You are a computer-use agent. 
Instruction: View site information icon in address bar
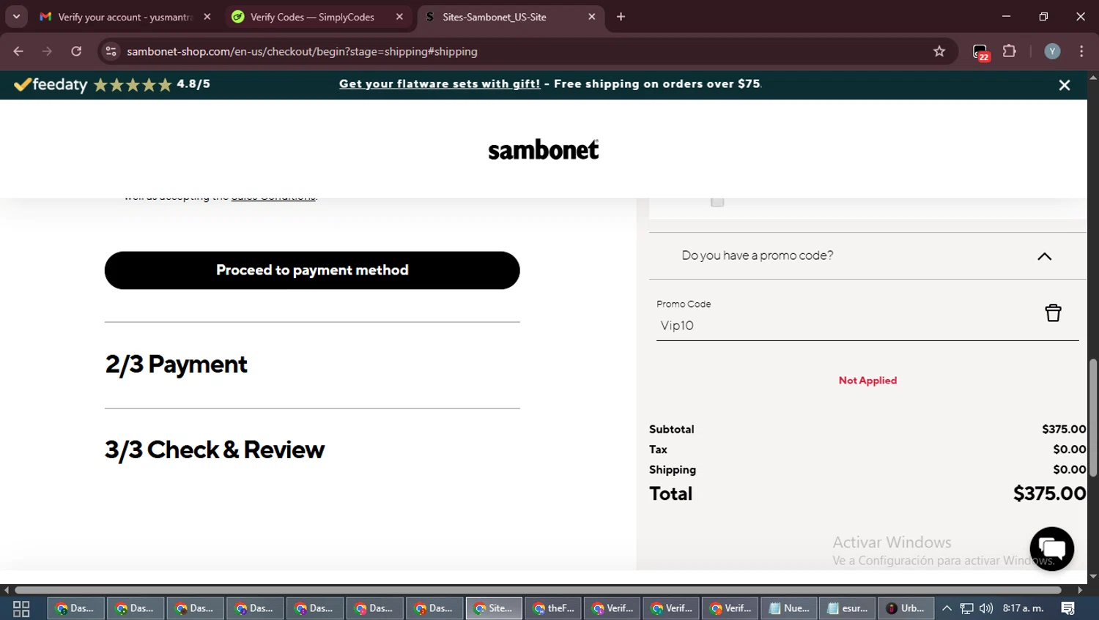111,51
